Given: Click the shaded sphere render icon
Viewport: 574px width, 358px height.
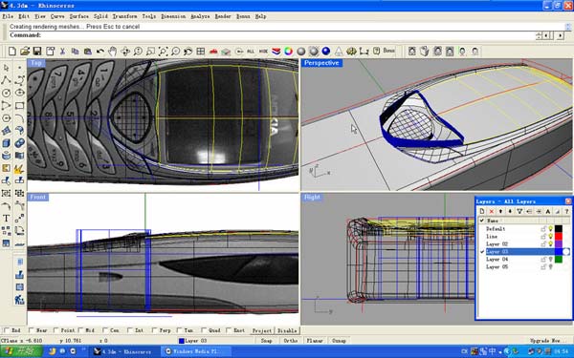Looking at the screenshot, I should coord(301,52).
